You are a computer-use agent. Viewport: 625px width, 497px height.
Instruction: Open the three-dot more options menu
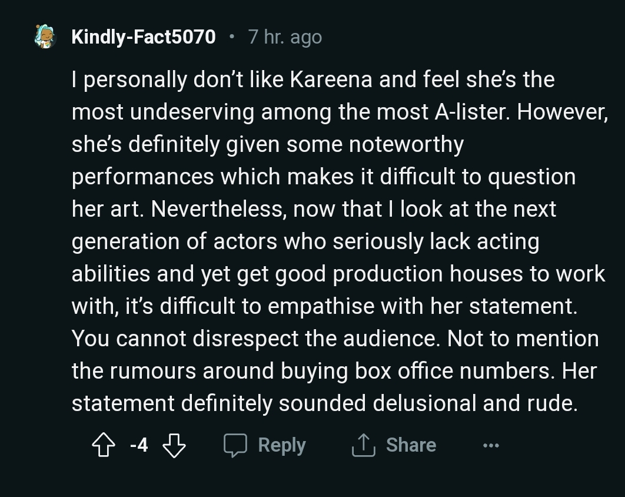click(490, 446)
